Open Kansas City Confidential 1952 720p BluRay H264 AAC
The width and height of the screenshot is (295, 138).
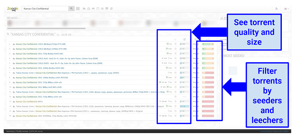pos(40,54)
